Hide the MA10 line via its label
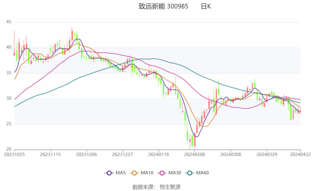The image size is (313, 191). tap(147, 173)
